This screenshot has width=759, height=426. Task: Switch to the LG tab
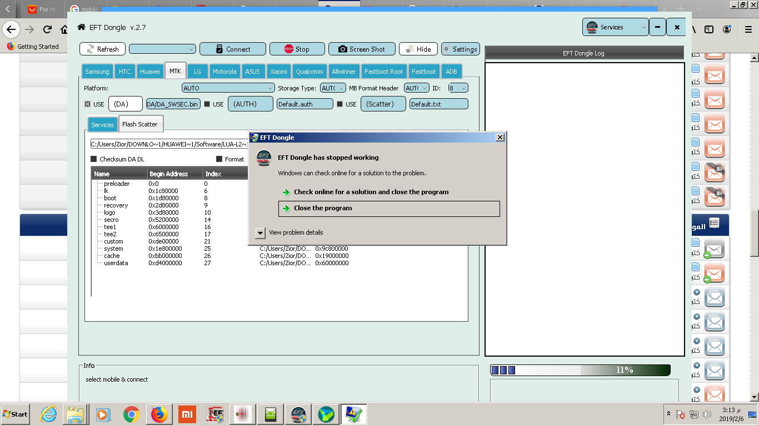click(197, 72)
